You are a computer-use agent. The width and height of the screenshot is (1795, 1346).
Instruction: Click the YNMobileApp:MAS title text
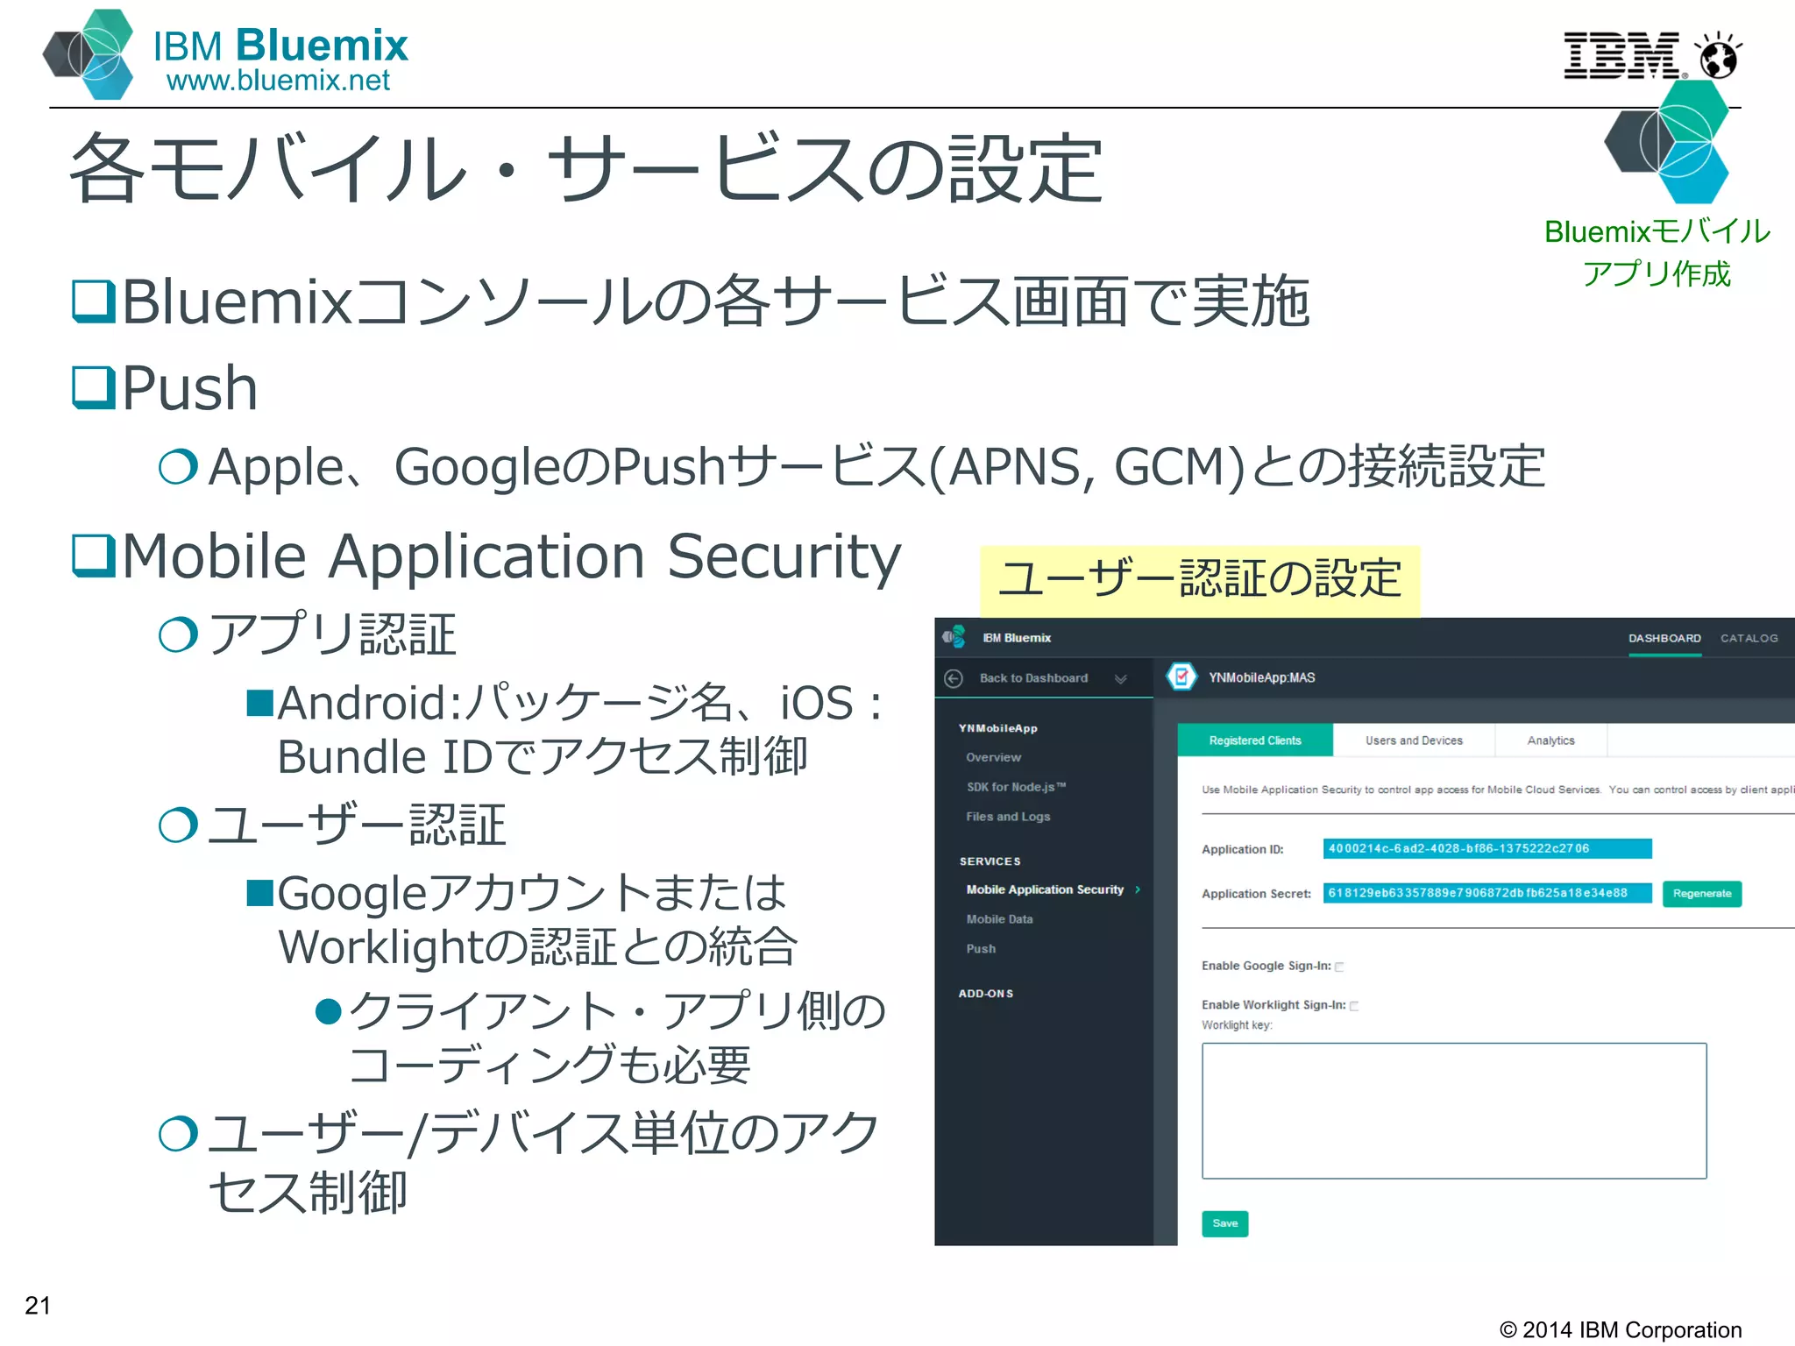coord(1261,677)
